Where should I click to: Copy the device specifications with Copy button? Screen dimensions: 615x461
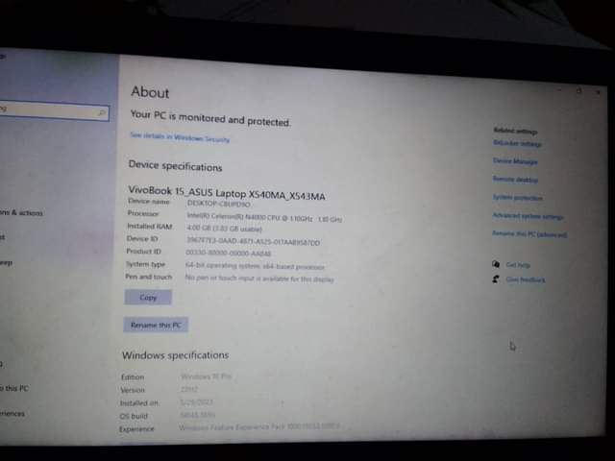pos(148,297)
